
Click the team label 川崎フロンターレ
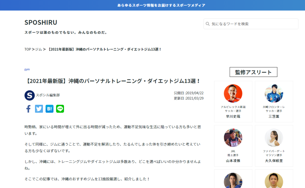tap(274, 107)
